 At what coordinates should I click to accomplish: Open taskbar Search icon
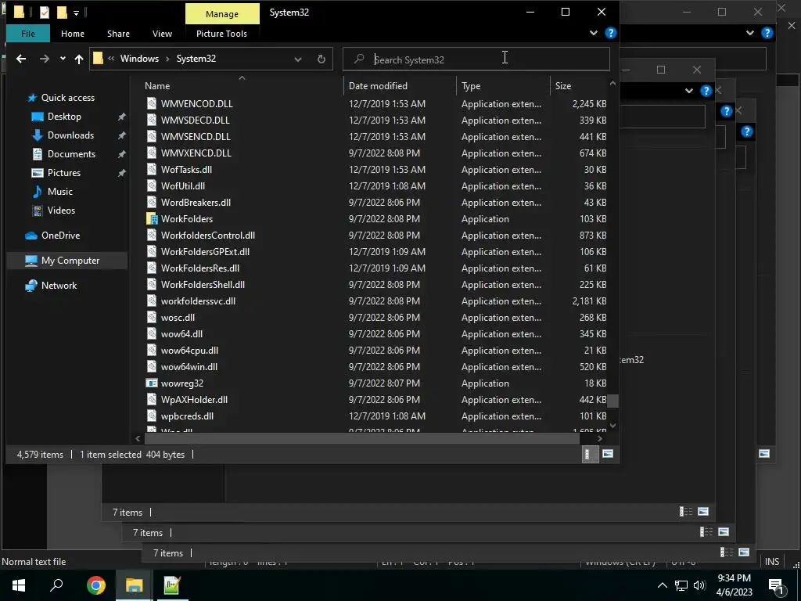click(56, 585)
